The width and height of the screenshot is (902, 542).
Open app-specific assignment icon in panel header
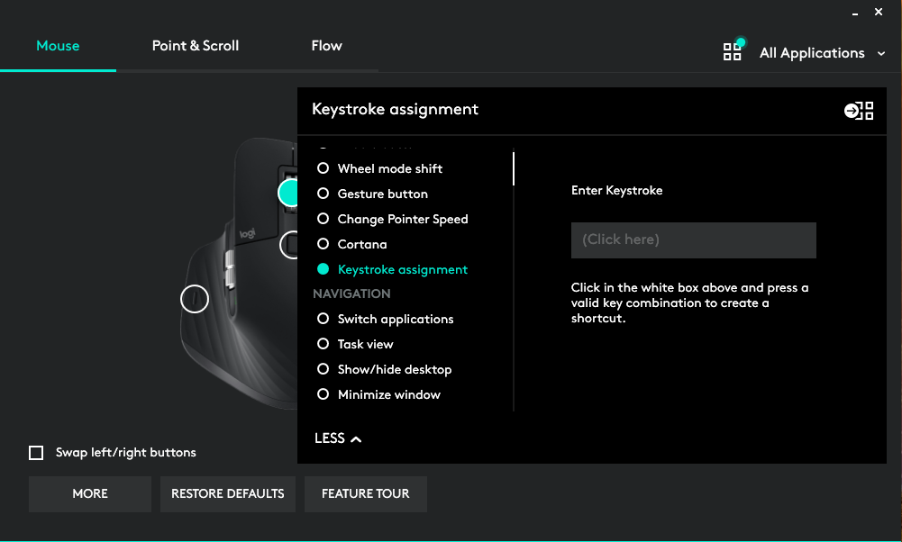click(860, 110)
